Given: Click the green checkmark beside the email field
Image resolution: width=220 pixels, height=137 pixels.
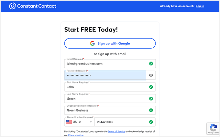Looking at the screenshot, I should (x=151, y=64).
